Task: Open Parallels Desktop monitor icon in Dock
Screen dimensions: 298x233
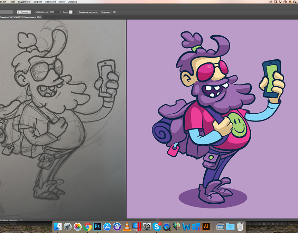Action: click(137, 226)
